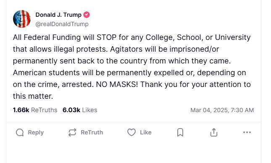Click the ReTruth arrows icon

(x=72, y=133)
